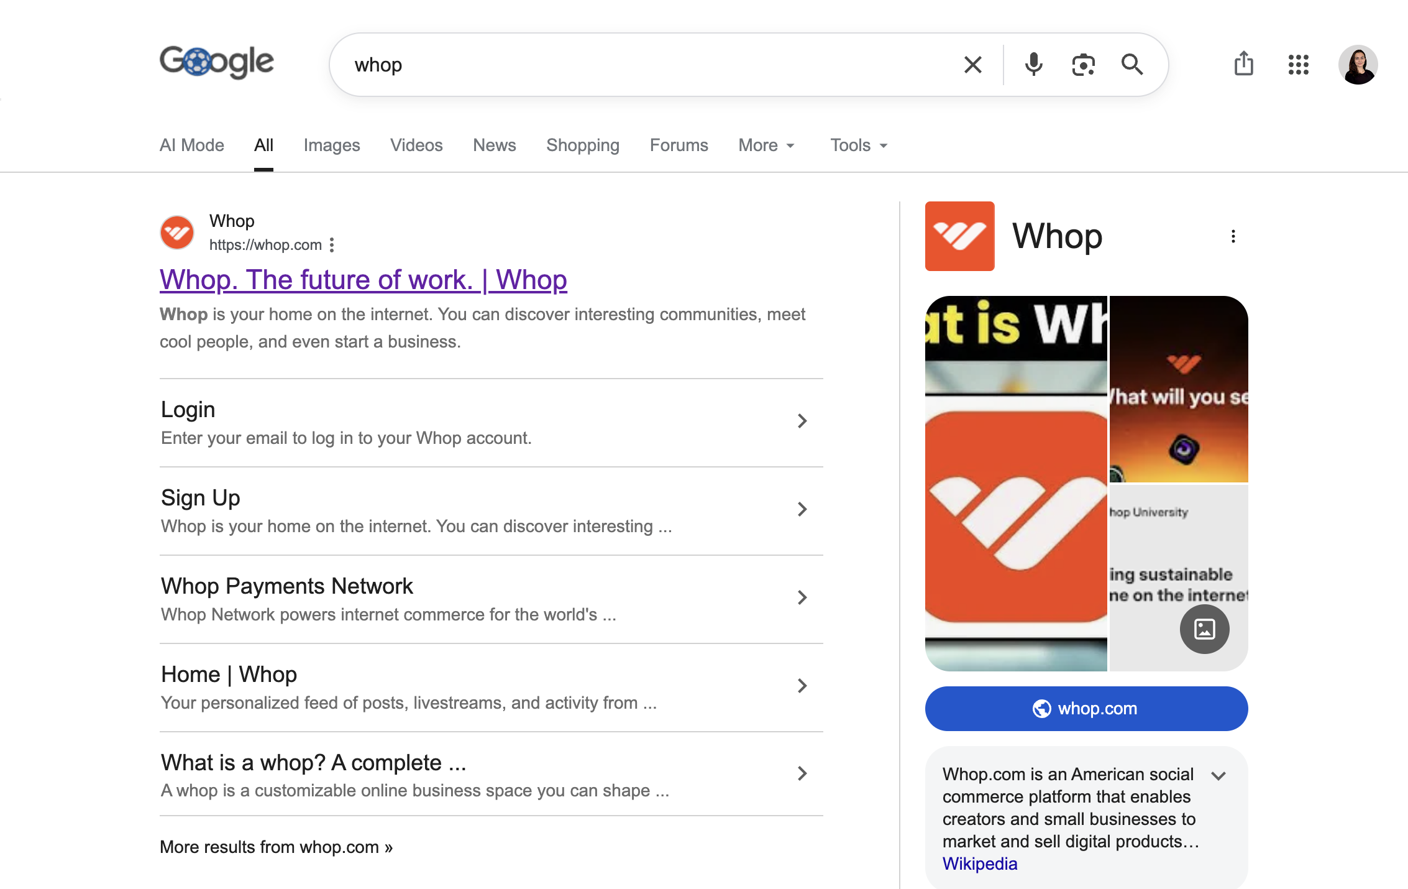Open What is a whop? A complete ... link
This screenshot has width=1408, height=889.
(x=314, y=763)
